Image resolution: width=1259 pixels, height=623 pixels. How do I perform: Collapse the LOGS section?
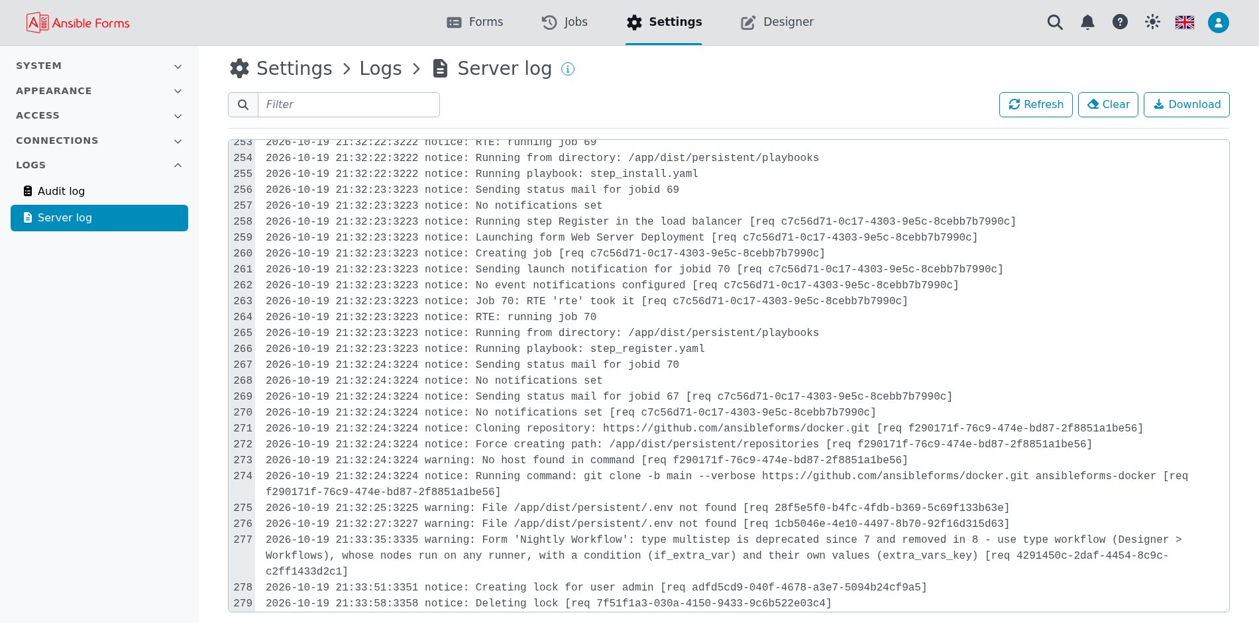pyautogui.click(x=99, y=165)
